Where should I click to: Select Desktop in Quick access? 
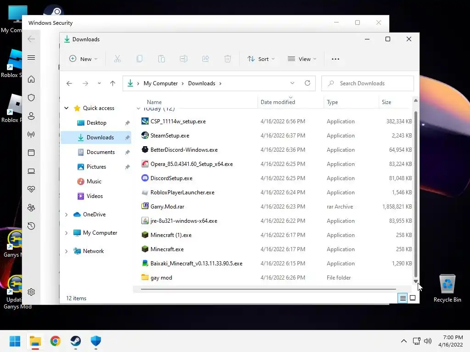[96, 123]
